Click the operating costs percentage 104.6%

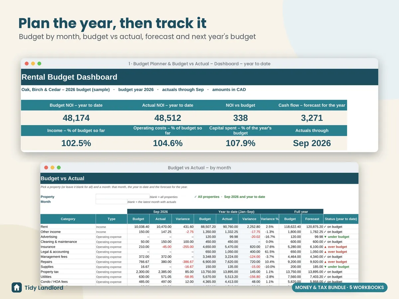pyautogui.click(x=168, y=143)
